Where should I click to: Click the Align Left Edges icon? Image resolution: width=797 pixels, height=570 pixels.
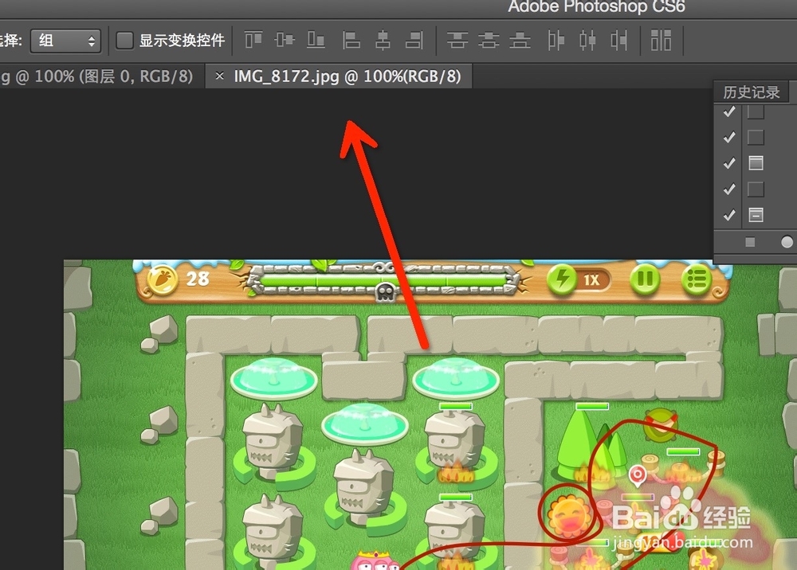351,40
